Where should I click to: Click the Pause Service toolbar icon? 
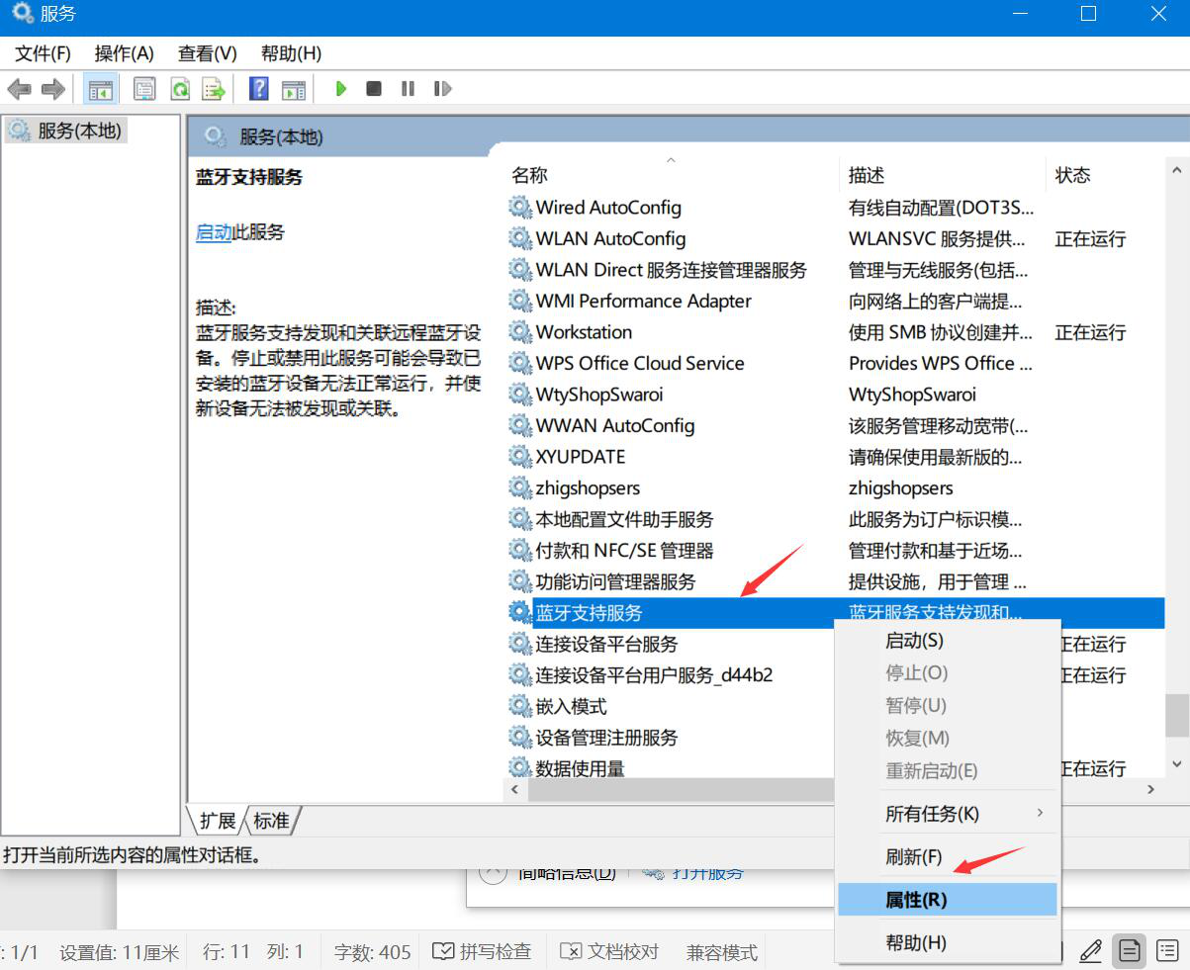tap(408, 89)
